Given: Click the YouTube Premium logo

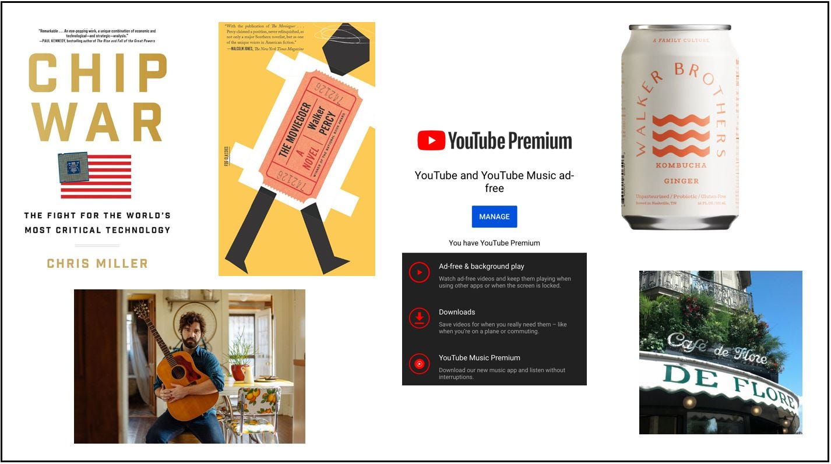Looking at the screenshot, I should pyautogui.click(x=494, y=141).
